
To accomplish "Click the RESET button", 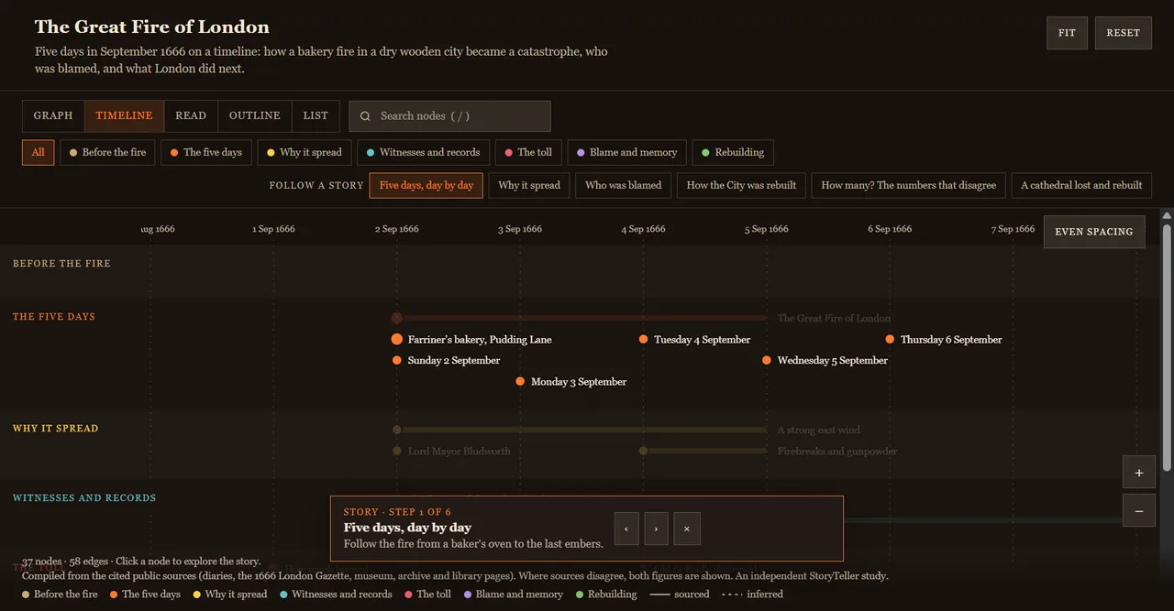I will point(1123,33).
